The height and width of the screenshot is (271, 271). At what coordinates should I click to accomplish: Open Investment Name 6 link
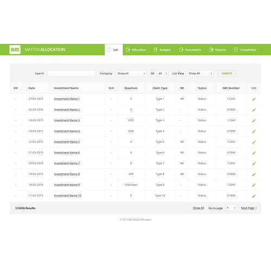67,153
